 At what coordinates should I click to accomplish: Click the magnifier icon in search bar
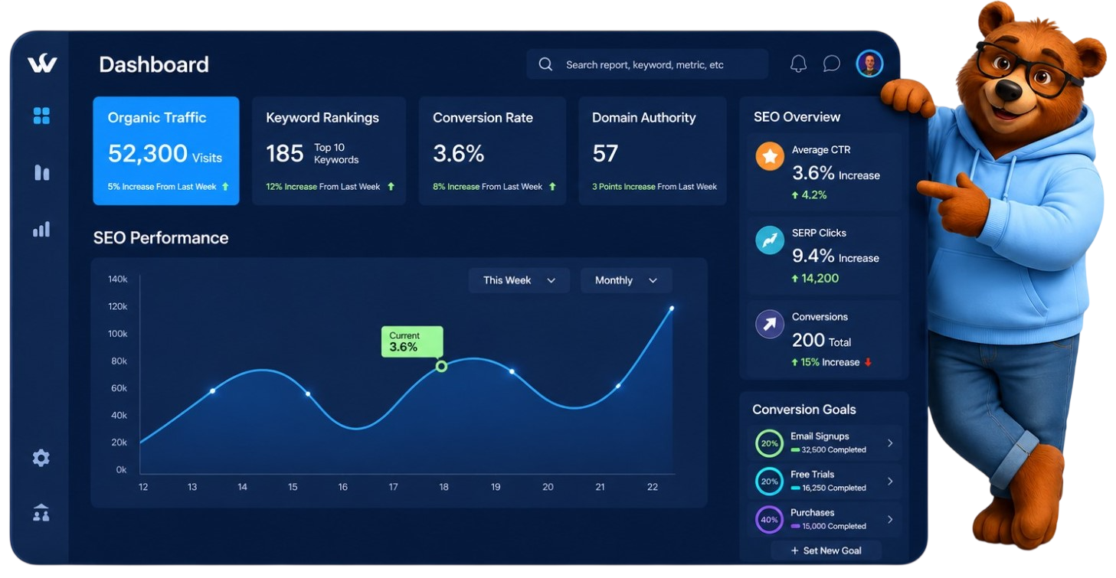[x=545, y=64]
